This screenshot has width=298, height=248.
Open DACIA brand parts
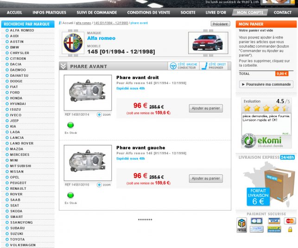[x=16, y=64]
